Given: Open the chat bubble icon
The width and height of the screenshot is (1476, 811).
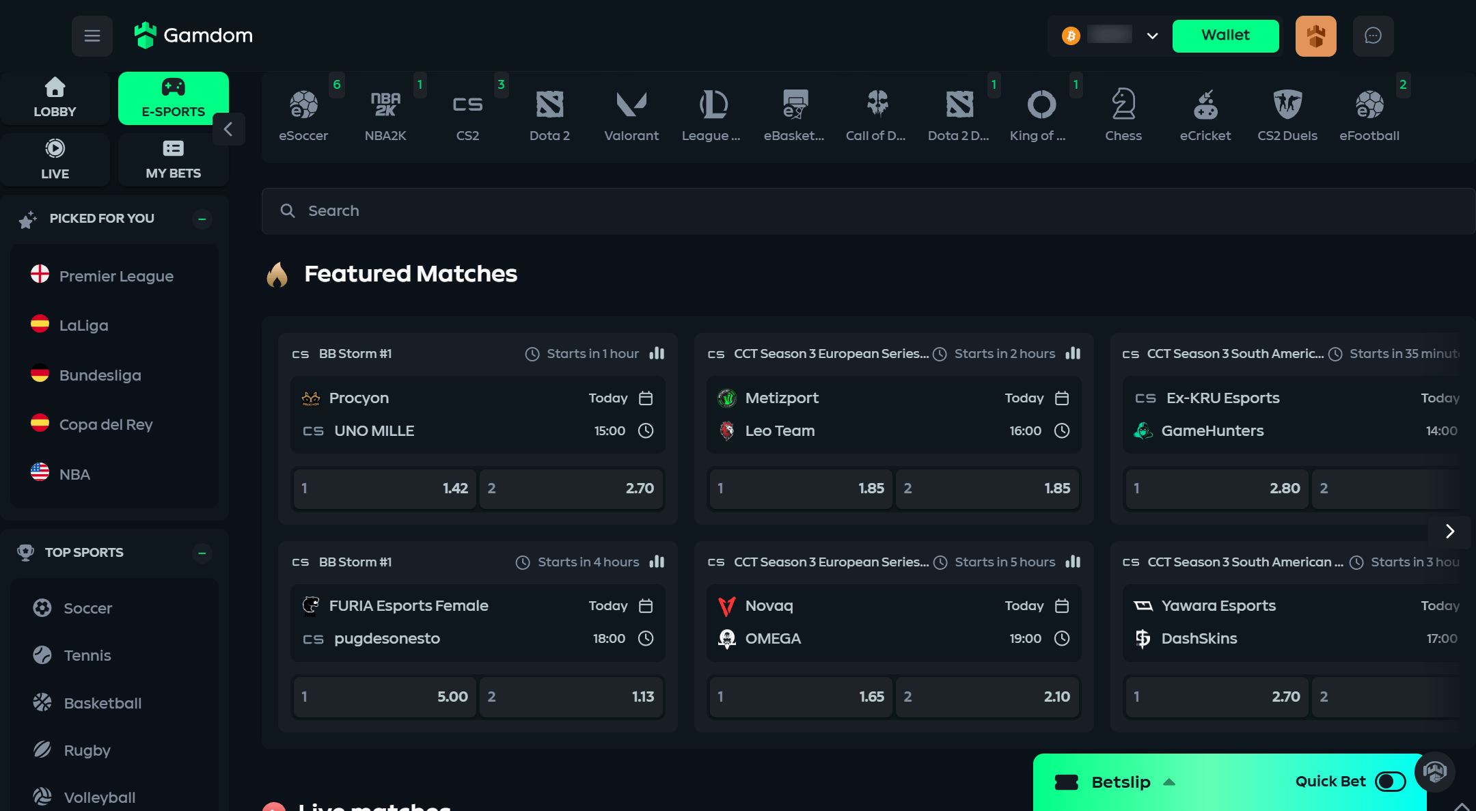Looking at the screenshot, I should click(x=1373, y=36).
